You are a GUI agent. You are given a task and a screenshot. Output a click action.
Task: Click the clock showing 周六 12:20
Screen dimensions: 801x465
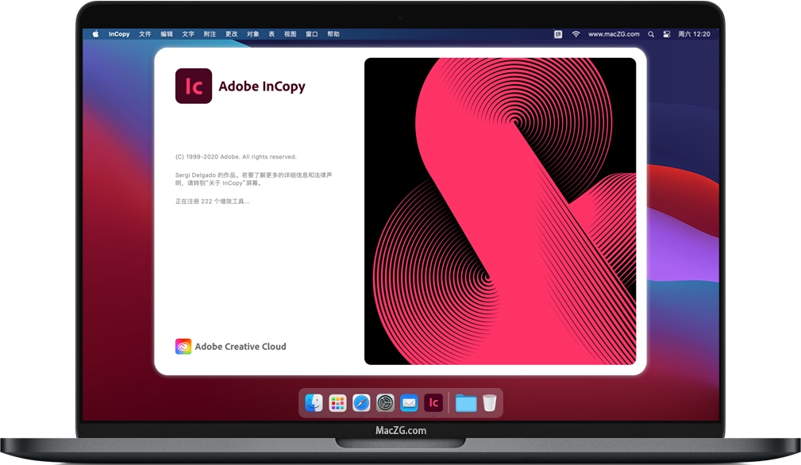pyautogui.click(x=695, y=34)
